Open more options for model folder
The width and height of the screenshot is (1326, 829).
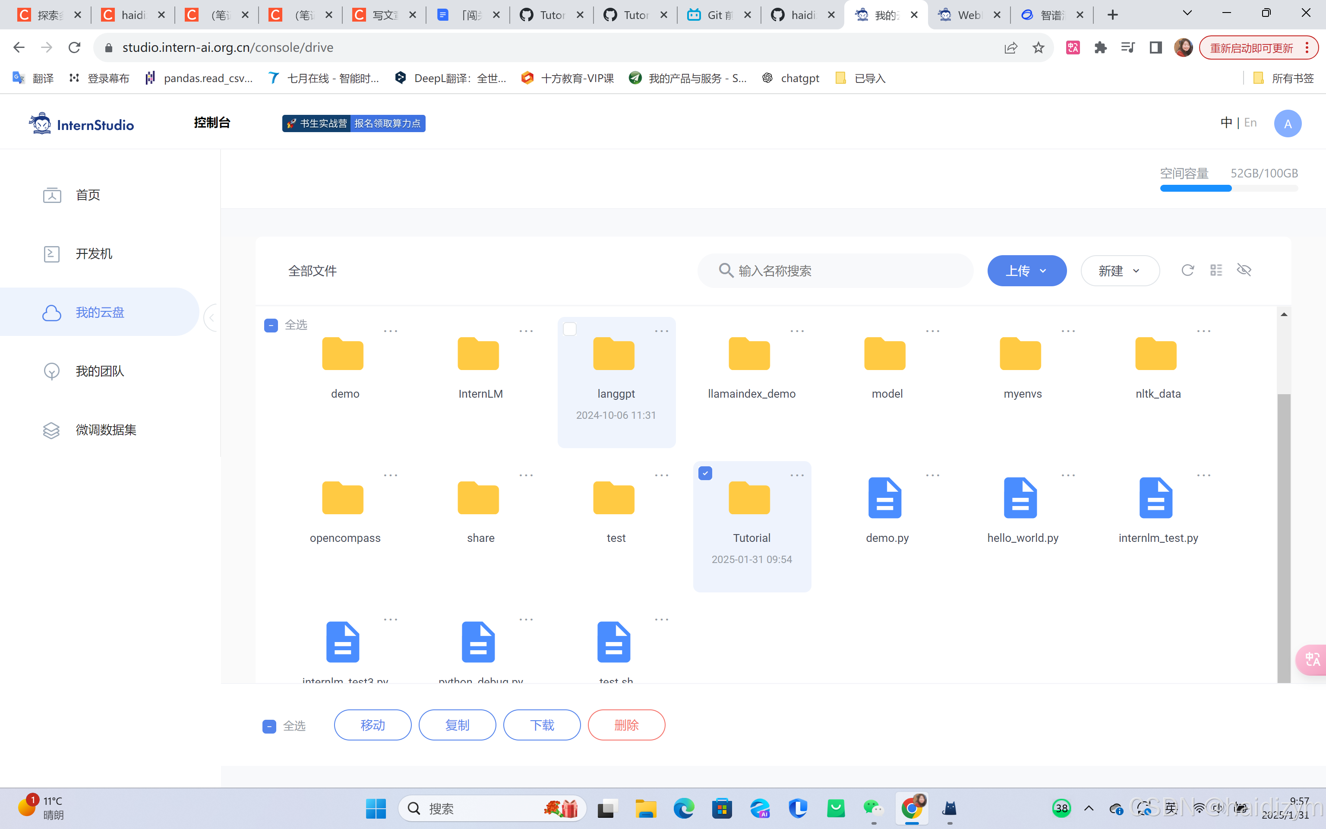tap(932, 331)
